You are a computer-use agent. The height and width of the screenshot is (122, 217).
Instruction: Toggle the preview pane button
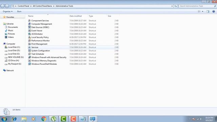(x=208, y=12)
